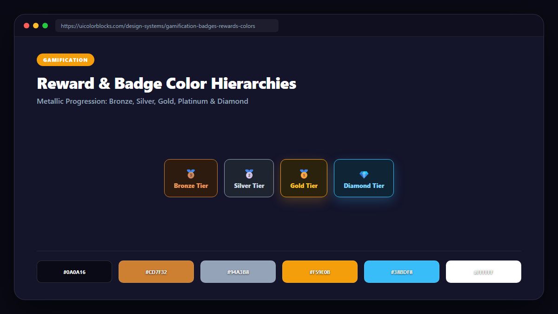The width and height of the screenshot is (558, 314).
Task: Click the Reward & Badge Color Hierarchies heading
Action: 166,84
